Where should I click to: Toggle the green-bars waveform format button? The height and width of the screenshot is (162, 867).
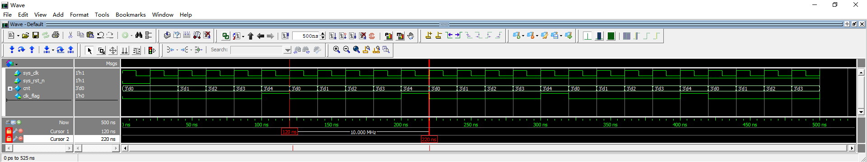click(x=611, y=36)
